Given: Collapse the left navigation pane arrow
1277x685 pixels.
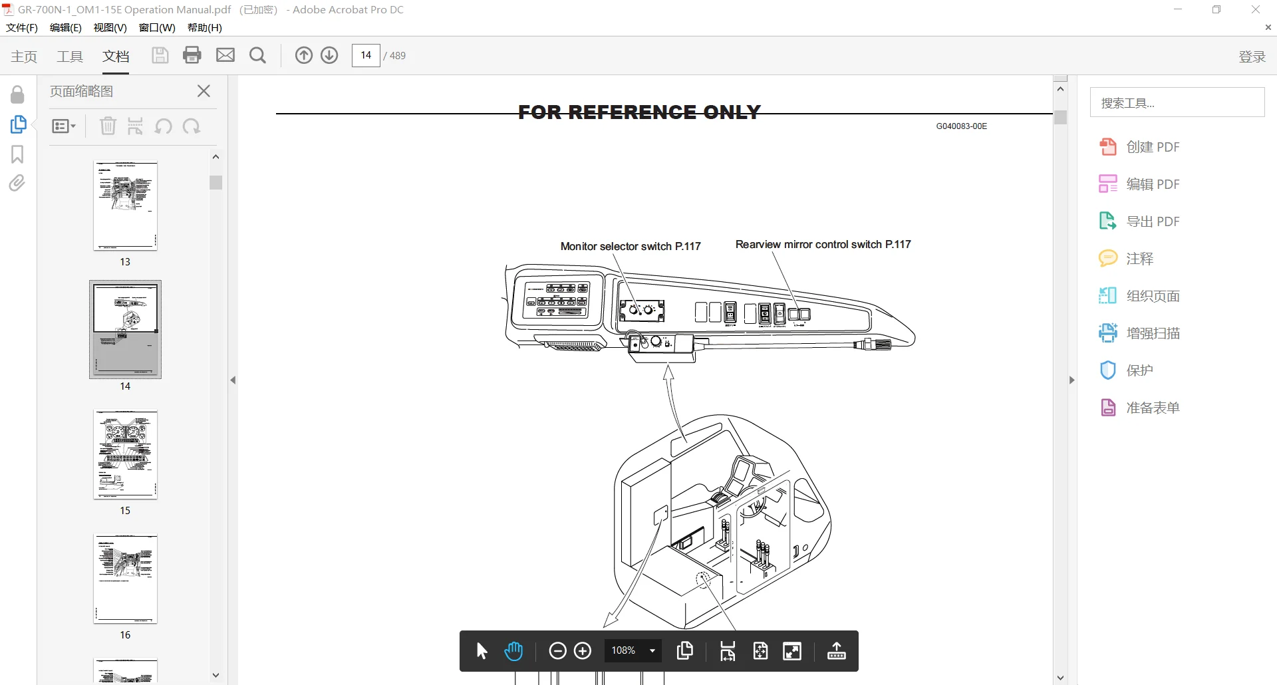Looking at the screenshot, I should [x=233, y=380].
